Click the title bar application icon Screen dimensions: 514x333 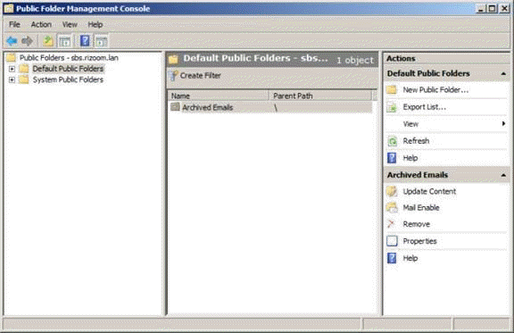click(9, 8)
